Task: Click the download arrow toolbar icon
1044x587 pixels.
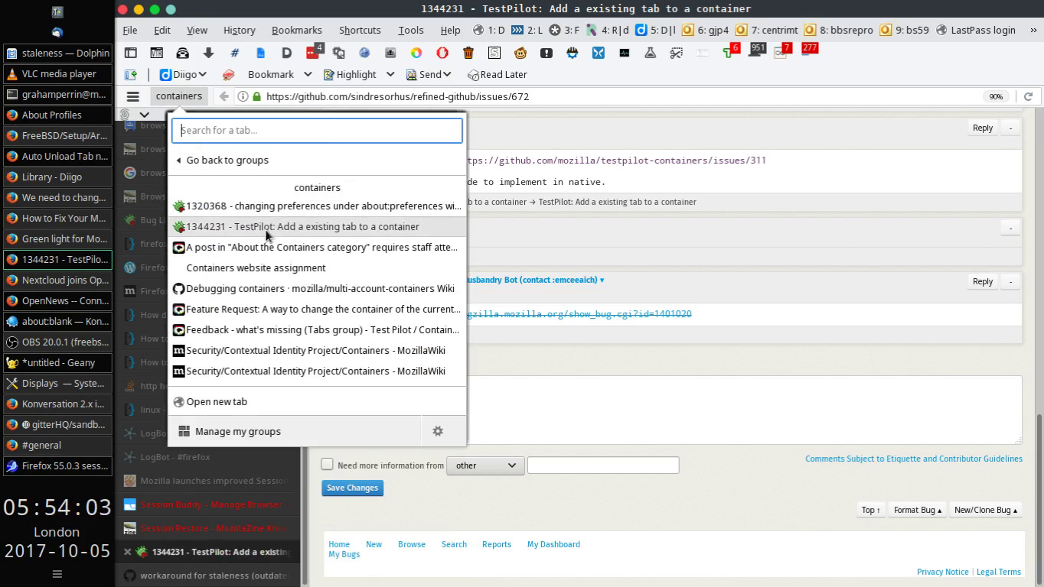Action: click(x=208, y=53)
